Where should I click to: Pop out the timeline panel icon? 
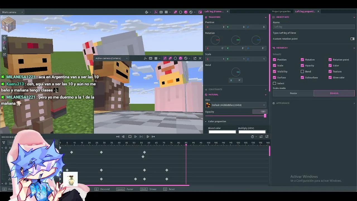point(267,137)
